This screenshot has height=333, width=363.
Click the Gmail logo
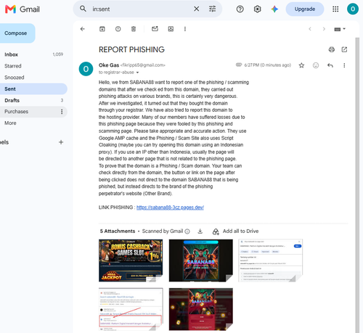[23, 9]
